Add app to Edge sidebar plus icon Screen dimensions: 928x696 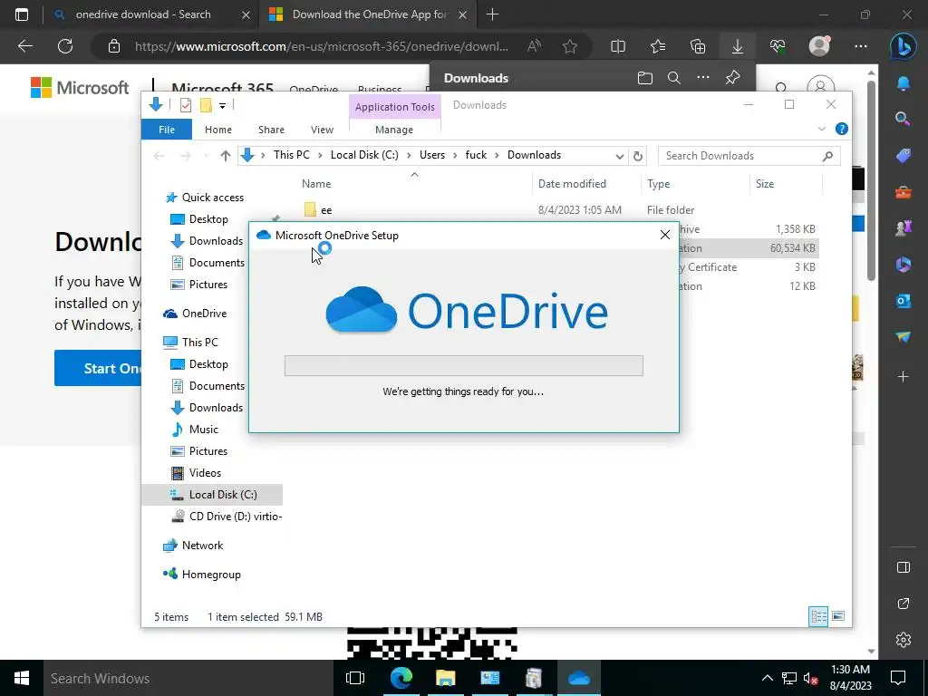pos(904,376)
